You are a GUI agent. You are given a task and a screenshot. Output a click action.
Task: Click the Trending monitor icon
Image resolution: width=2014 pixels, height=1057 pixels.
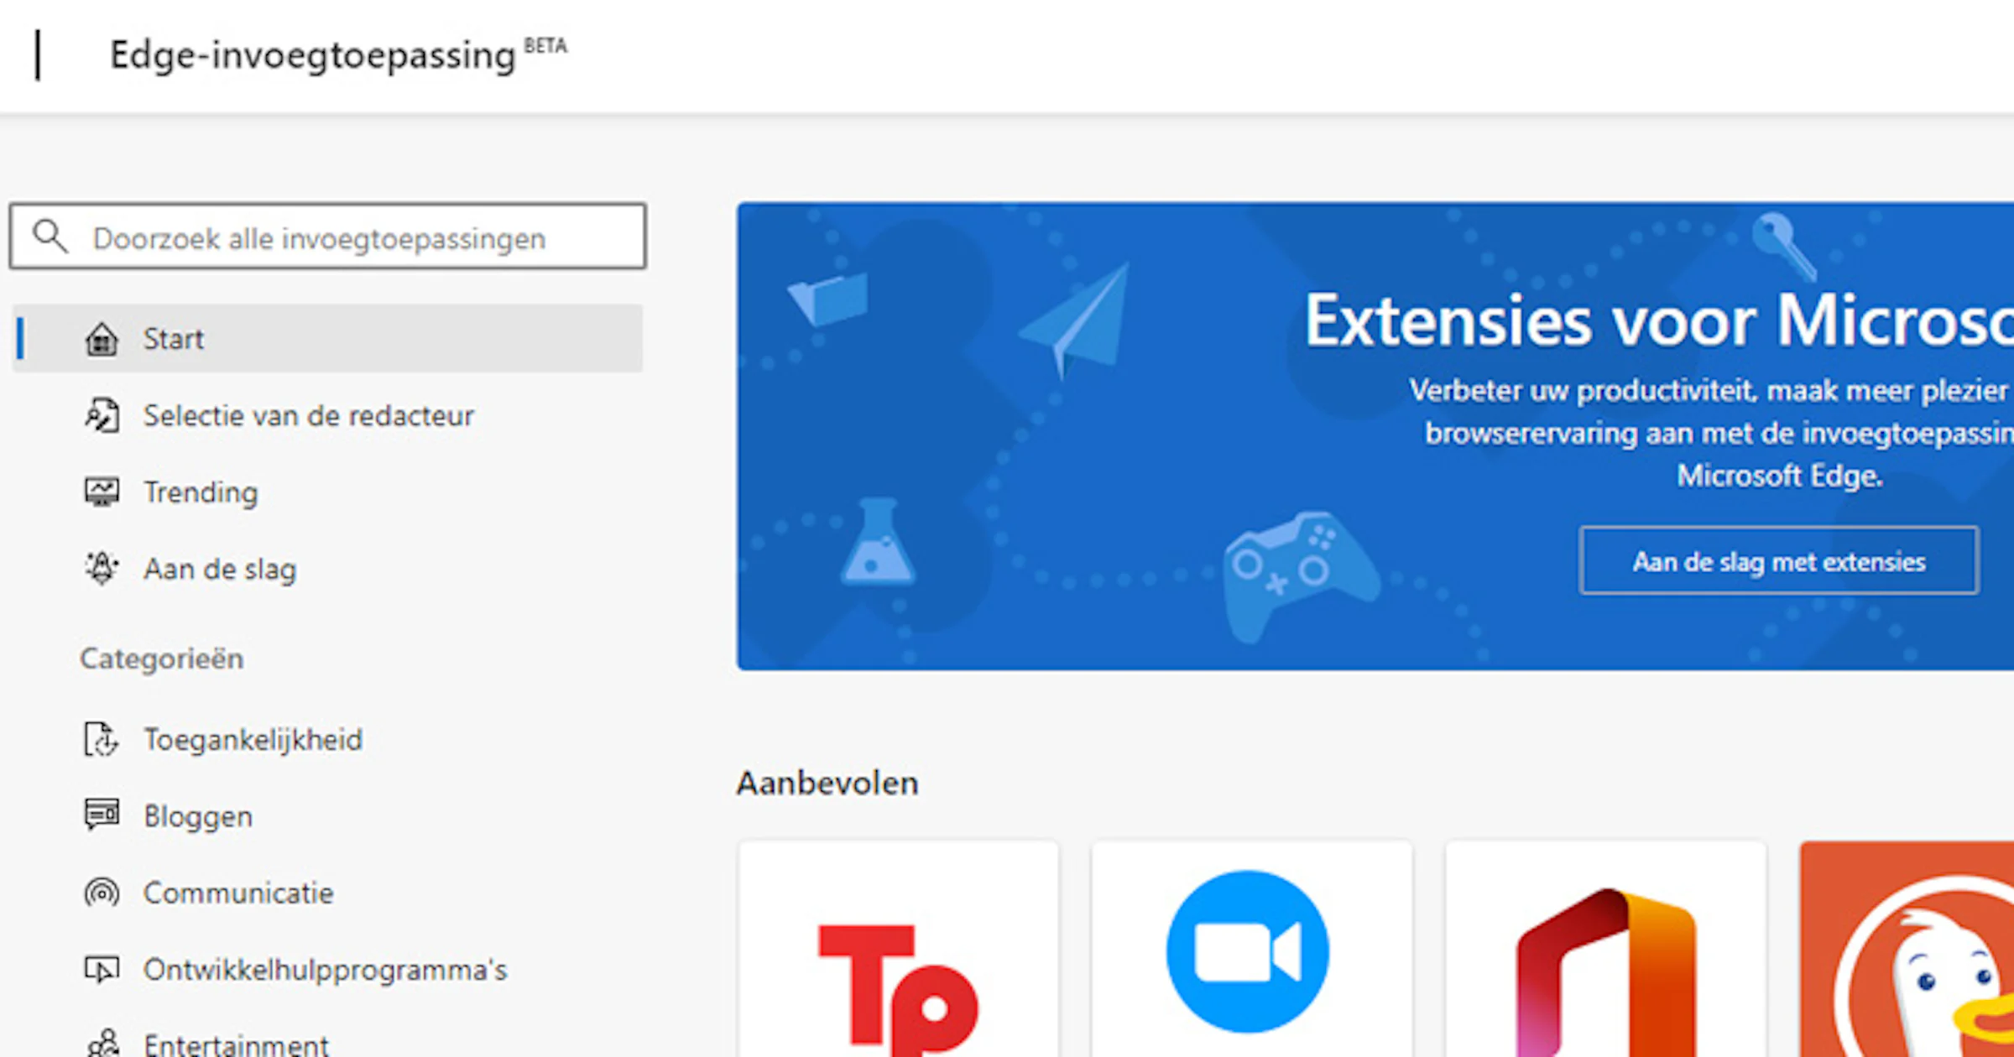click(102, 492)
